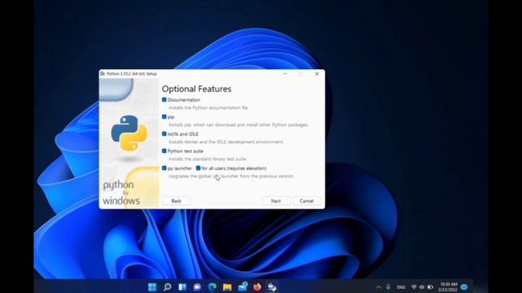The height and width of the screenshot is (293, 522).
Task: Click the Python Setup title text
Action: pyautogui.click(x=131, y=74)
